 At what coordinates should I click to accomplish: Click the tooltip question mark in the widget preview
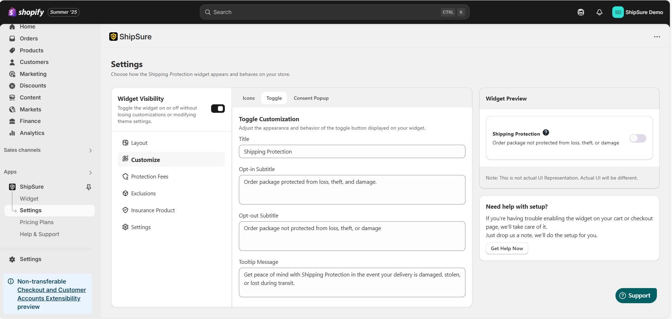[546, 132]
